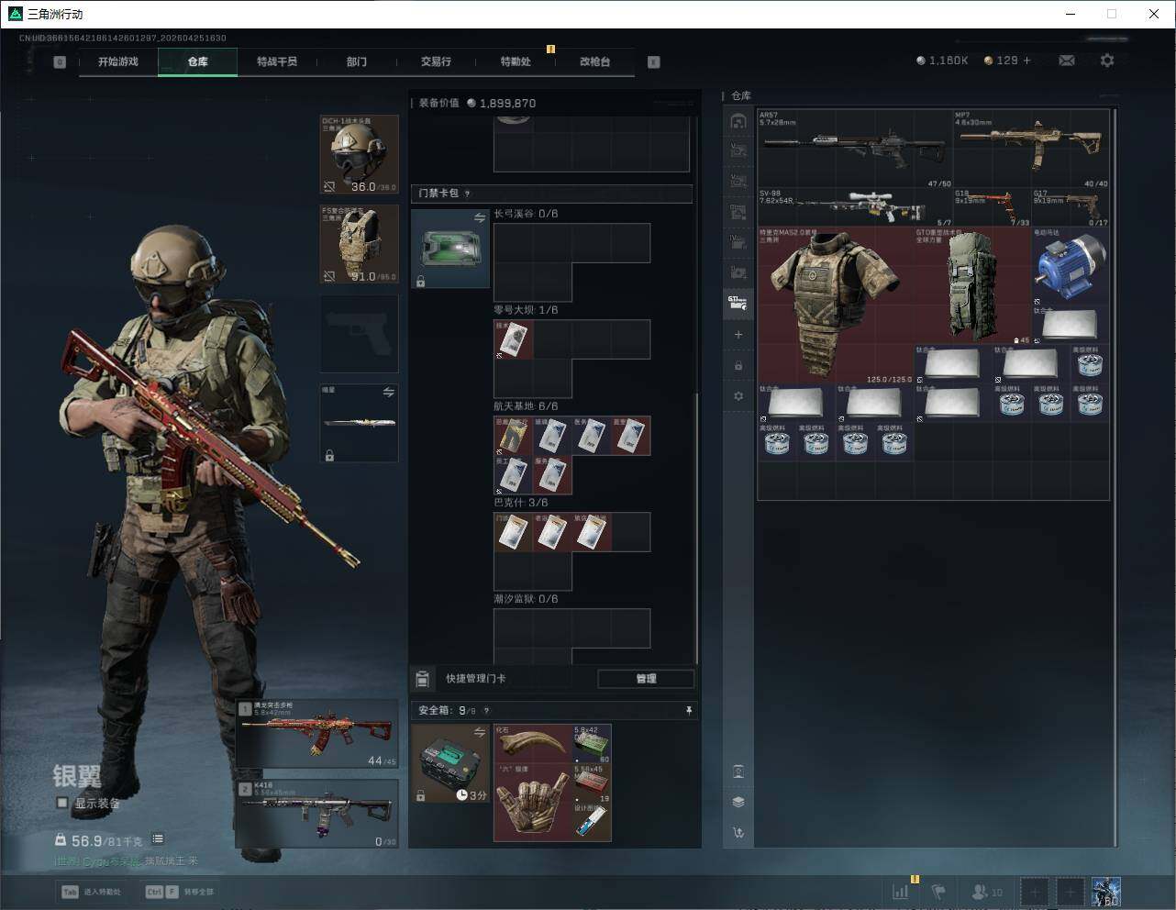Click the 门禁卡包 keycard case icon
This screenshot has height=910, width=1176.
point(450,249)
